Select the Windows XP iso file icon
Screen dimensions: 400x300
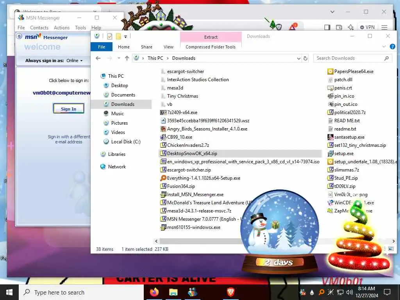pyautogui.click(x=163, y=162)
